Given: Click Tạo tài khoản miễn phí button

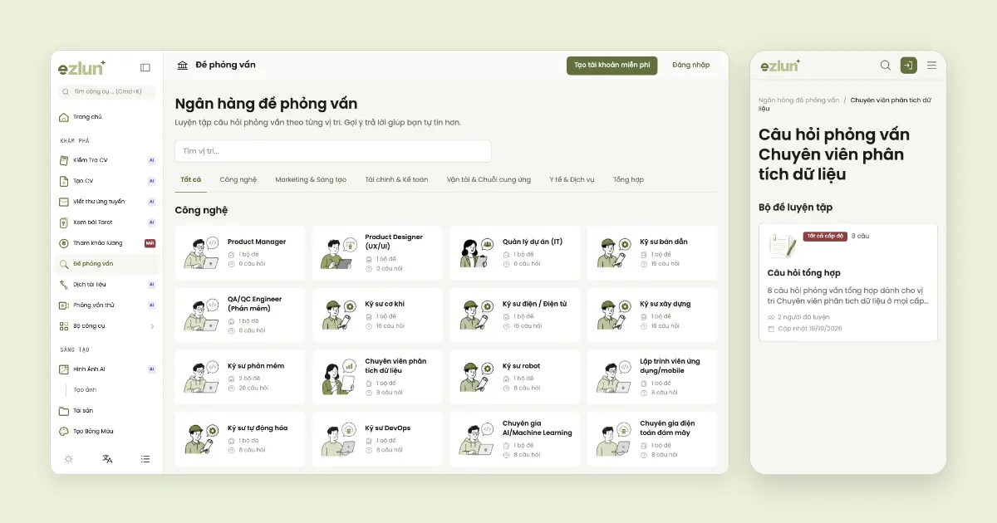Looking at the screenshot, I should point(612,66).
